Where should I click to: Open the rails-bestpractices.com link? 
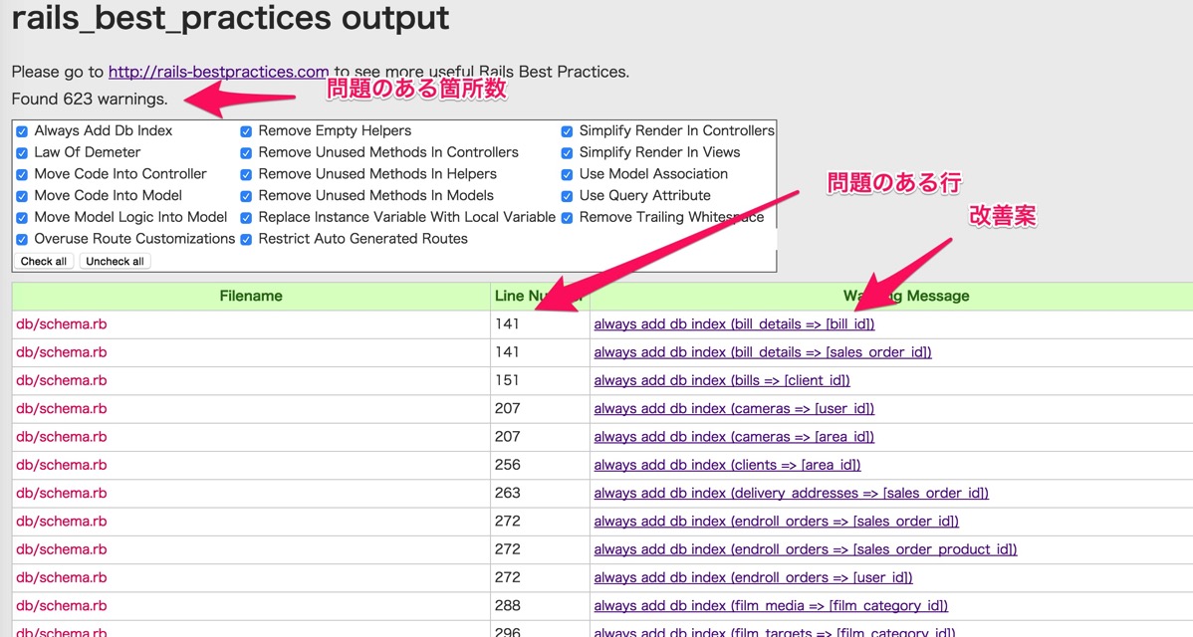(218, 72)
